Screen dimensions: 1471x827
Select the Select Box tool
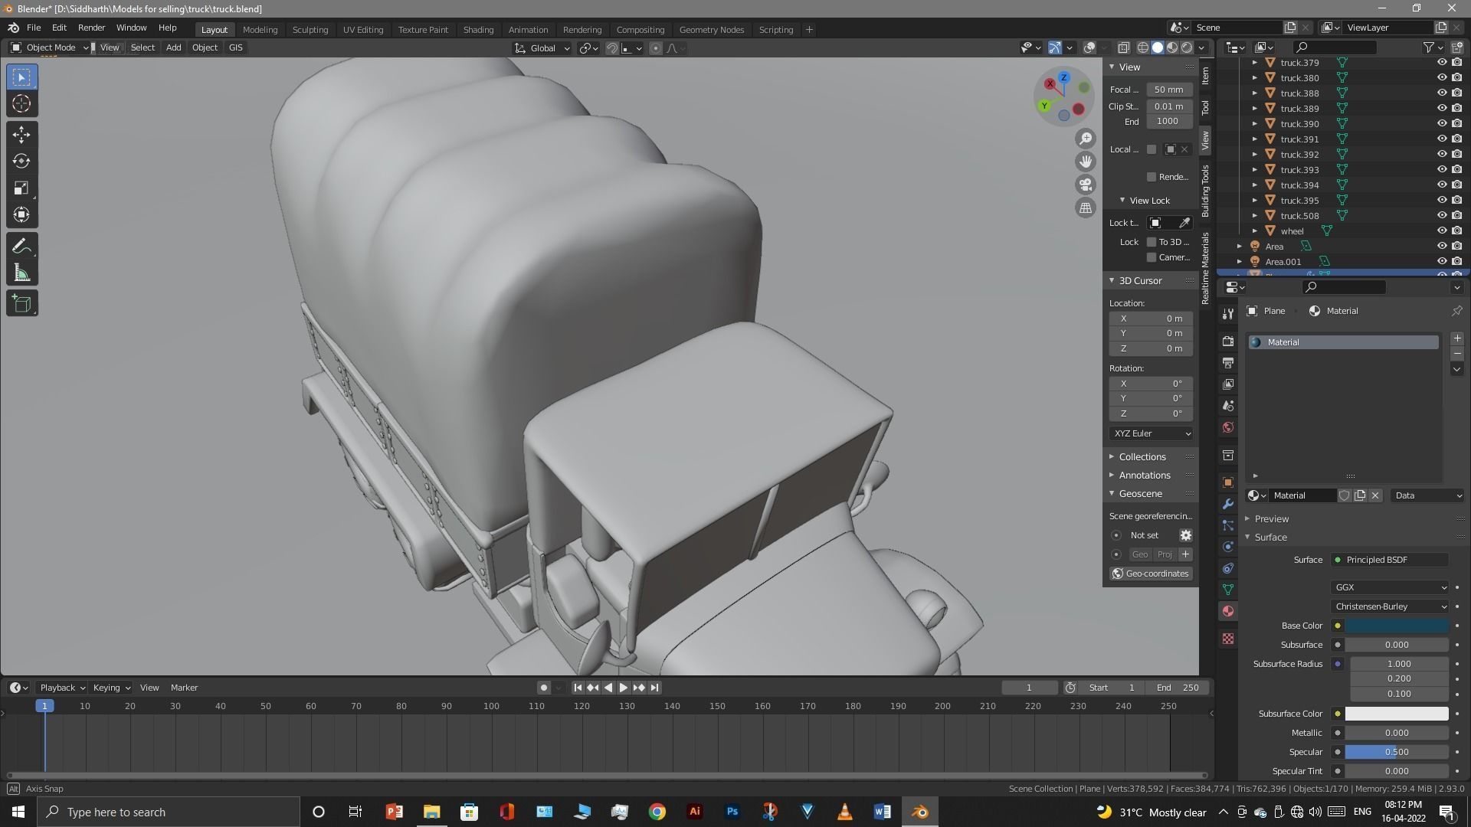(x=21, y=77)
